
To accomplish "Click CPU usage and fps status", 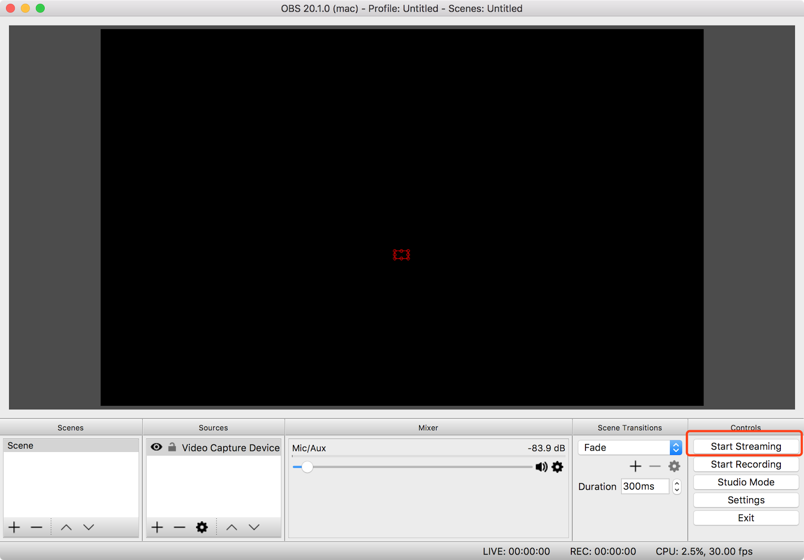I will point(704,551).
